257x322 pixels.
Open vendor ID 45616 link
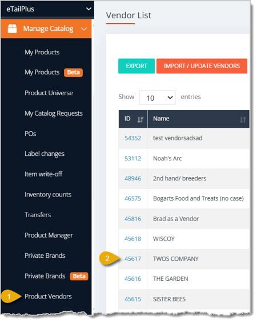click(133, 278)
